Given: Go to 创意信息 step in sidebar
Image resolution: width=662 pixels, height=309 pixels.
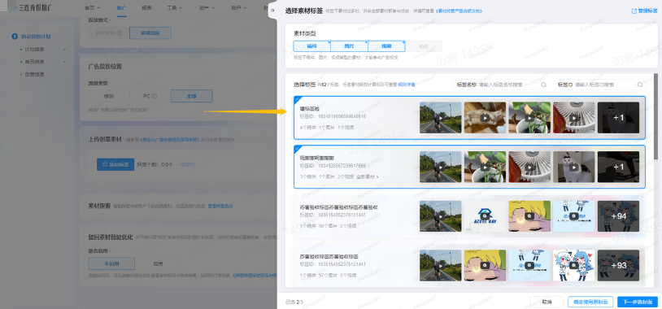Looking at the screenshot, I should tap(35, 74).
